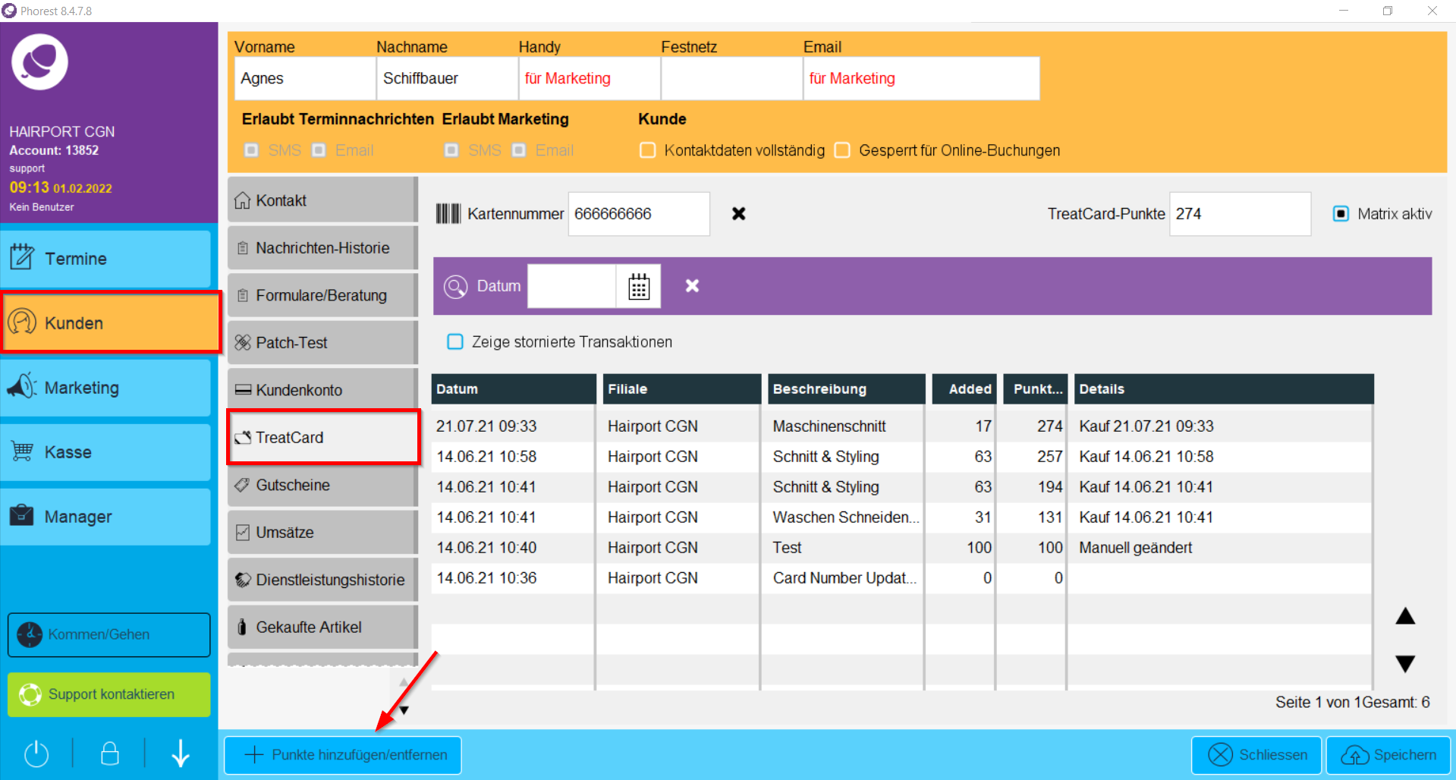
Task: Open Marketing in the main sidebar
Action: tap(105, 388)
